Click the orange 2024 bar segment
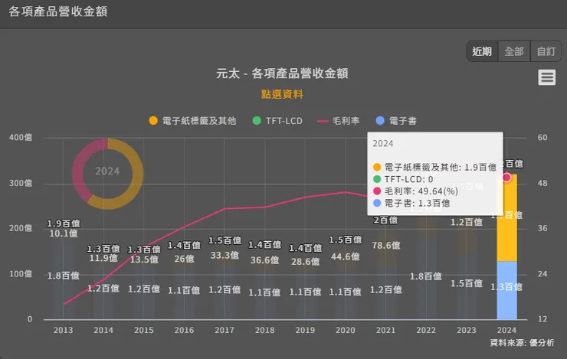The width and height of the screenshot is (567, 359). coord(506,218)
